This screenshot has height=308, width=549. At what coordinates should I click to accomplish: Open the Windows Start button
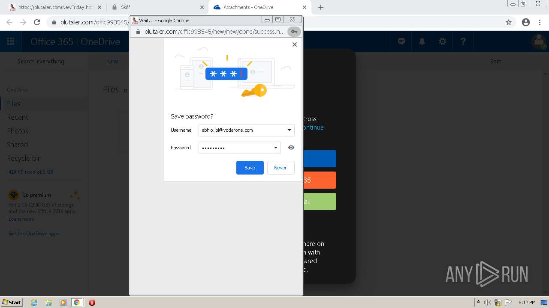pos(12,302)
